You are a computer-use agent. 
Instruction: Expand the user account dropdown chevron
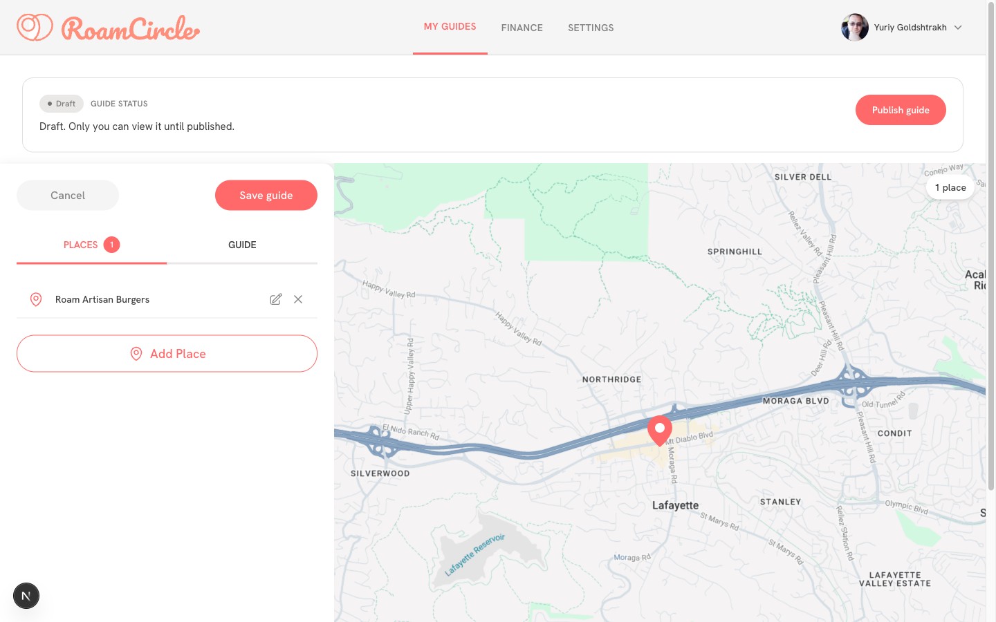point(958,28)
